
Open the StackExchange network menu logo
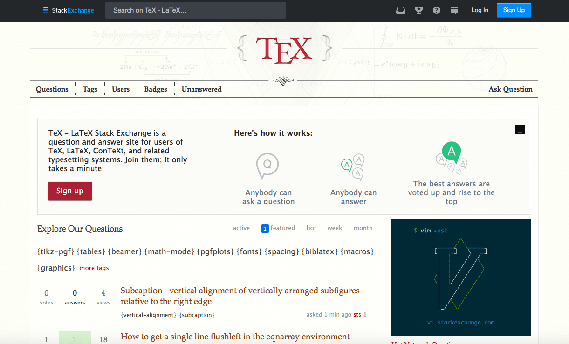[68, 10]
